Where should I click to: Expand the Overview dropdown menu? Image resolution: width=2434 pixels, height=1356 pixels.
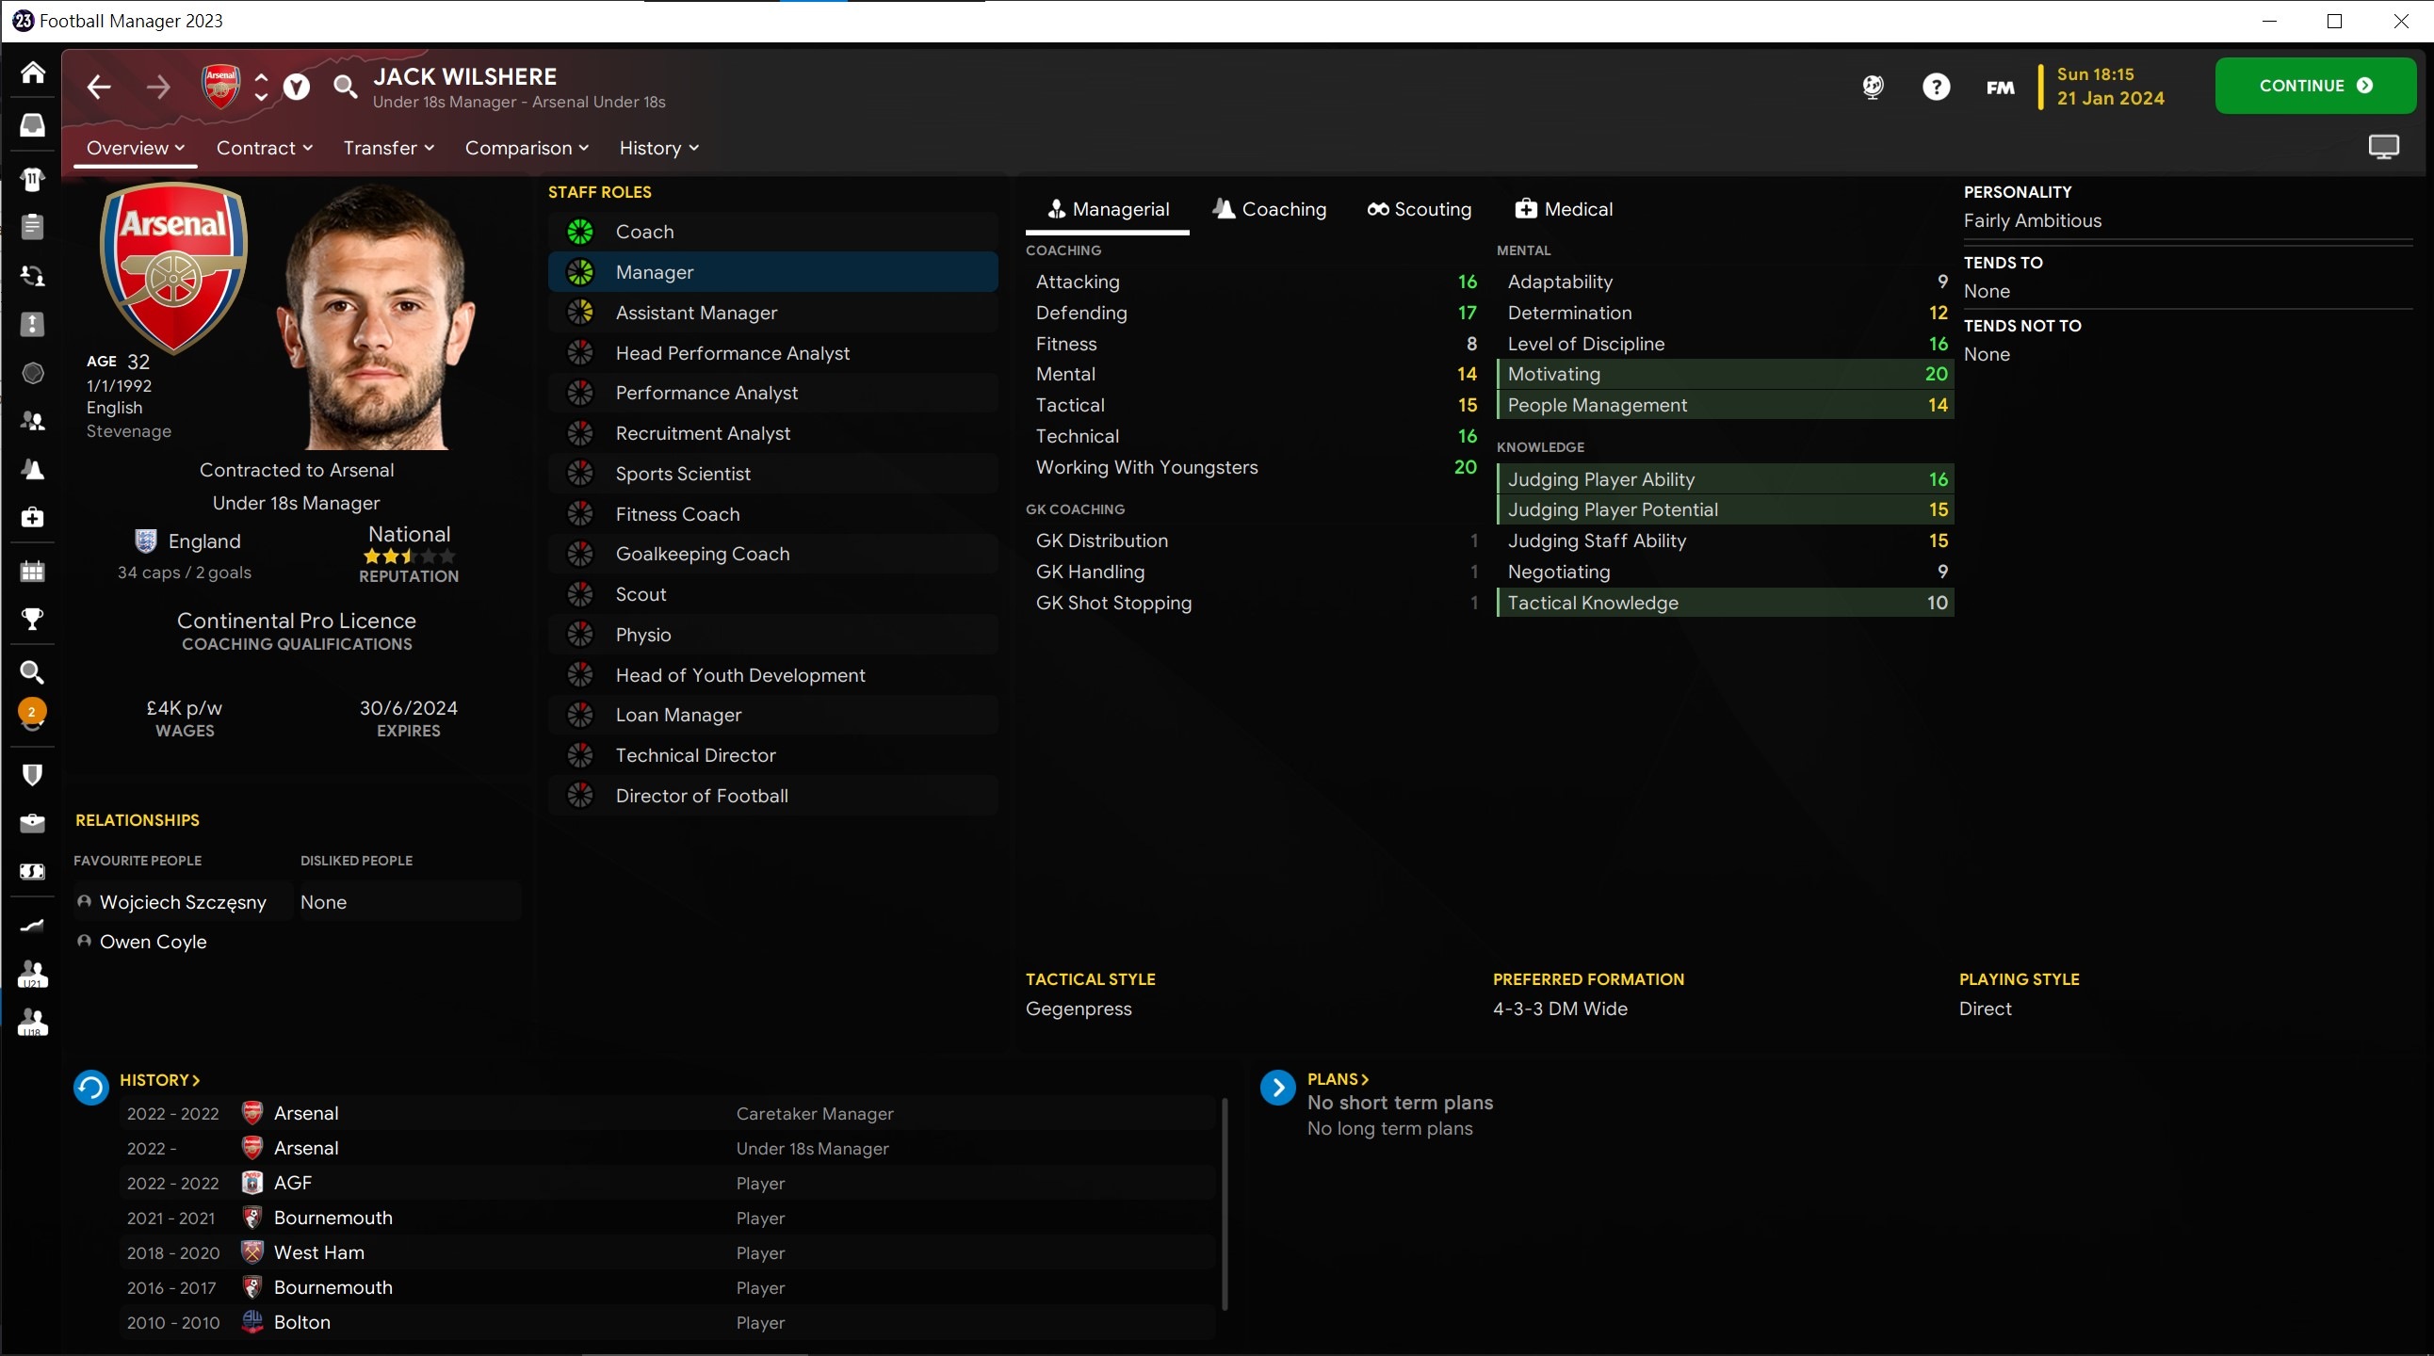click(x=135, y=148)
